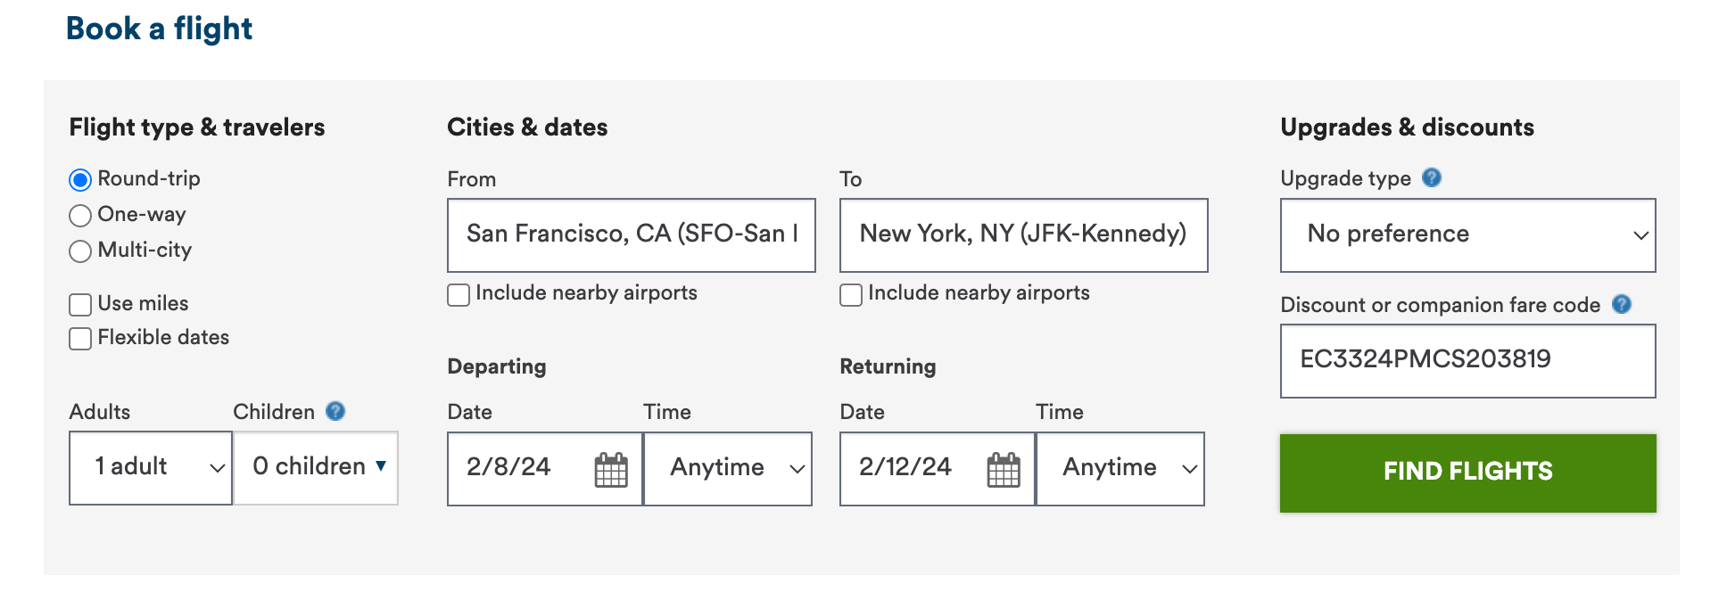The height and width of the screenshot is (592, 1727).
Task: Click the discount code text field
Action: tap(1467, 360)
